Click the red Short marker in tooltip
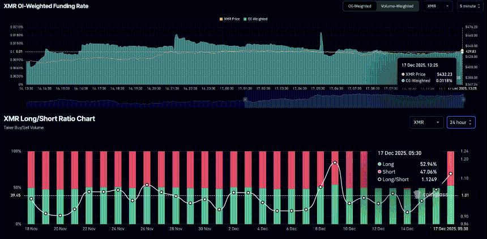The width and height of the screenshot is (487, 239). 379,171
